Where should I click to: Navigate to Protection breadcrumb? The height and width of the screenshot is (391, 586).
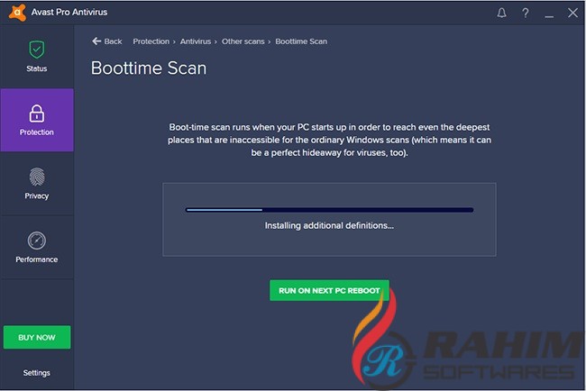pyautogui.click(x=151, y=41)
